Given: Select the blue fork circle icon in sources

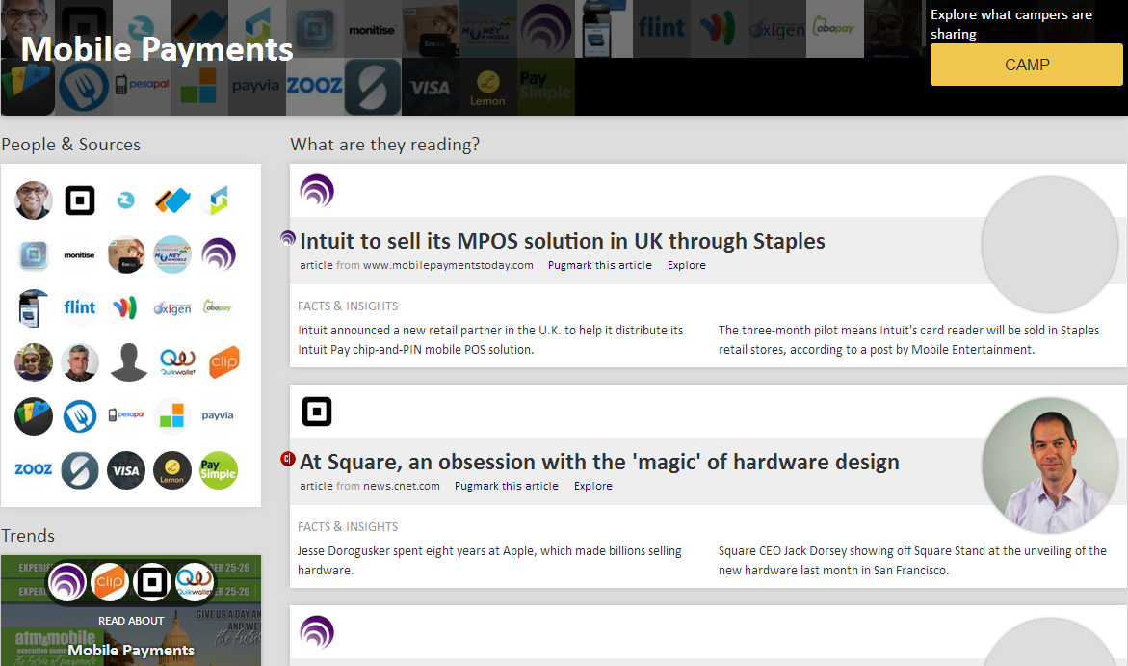Looking at the screenshot, I should [x=80, y=416].
